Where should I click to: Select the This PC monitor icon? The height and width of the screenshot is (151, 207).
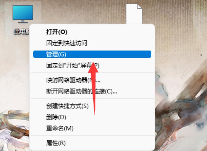[x=23, y=14]
